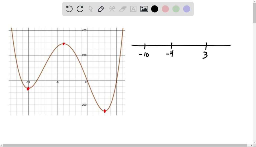Image resolution: width=256 pixels, height=147 pixels.
Task: Click the horizontal scrollbar at the bottom
Action: coord(125,145)
